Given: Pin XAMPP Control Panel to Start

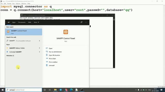Looking at the screenshot, I should pyautogui.click(x=52, y=59).
